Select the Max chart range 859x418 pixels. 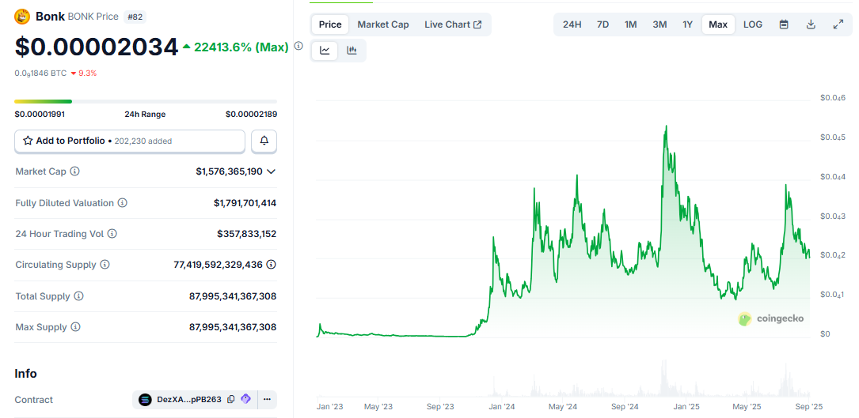718,24
